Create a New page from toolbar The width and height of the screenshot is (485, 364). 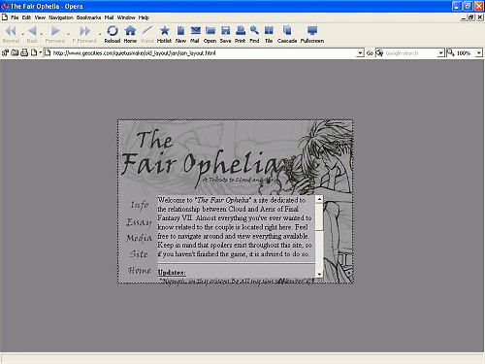pyautogui.click(x=180, y=31)
